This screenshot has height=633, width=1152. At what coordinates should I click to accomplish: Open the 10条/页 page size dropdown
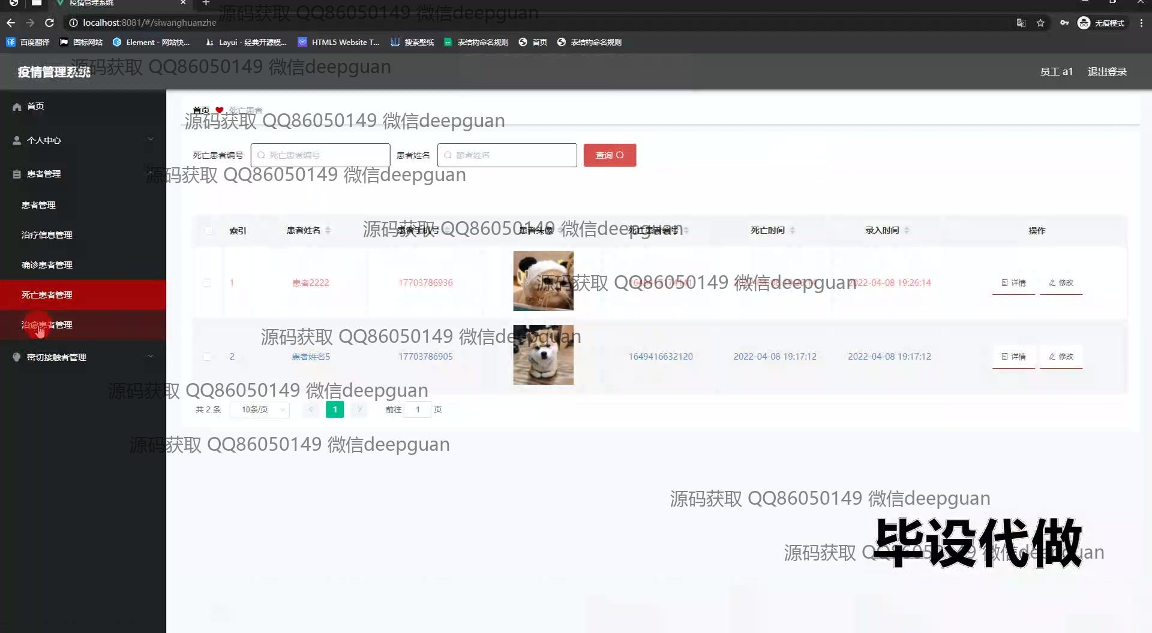pos(260,409)
